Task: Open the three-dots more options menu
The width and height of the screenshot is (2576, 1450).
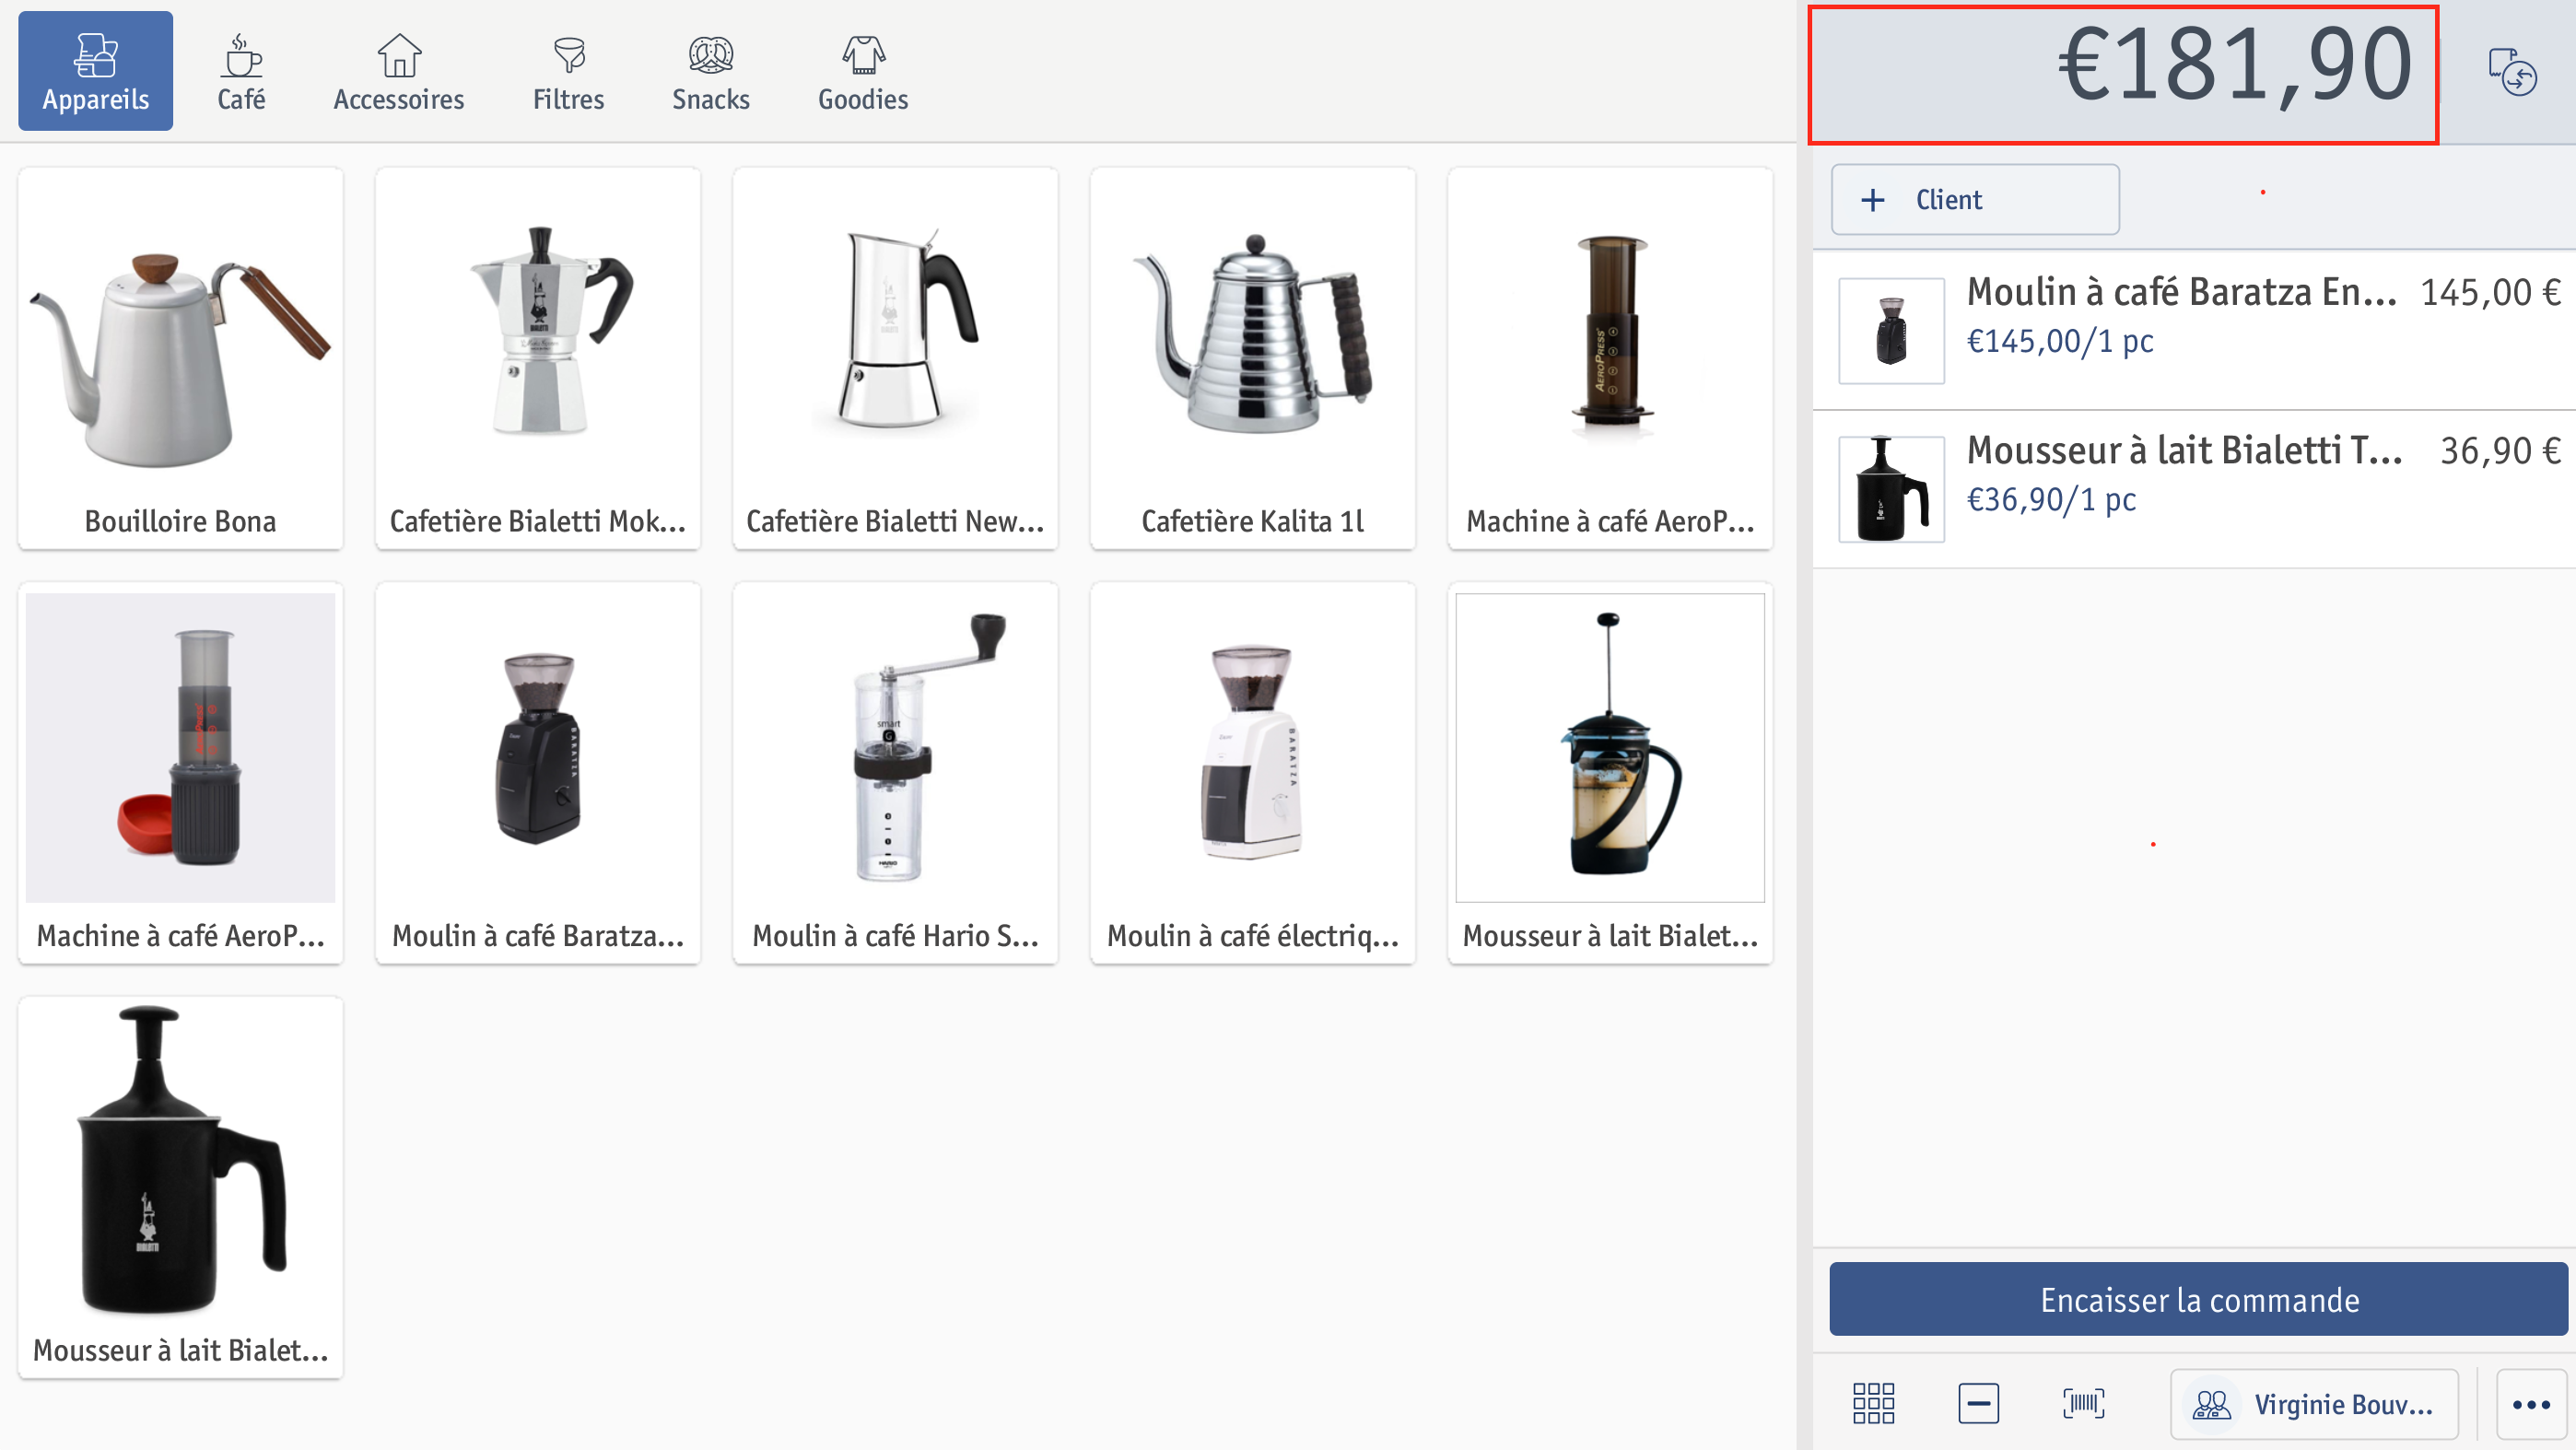Action: point(2531,1404)
